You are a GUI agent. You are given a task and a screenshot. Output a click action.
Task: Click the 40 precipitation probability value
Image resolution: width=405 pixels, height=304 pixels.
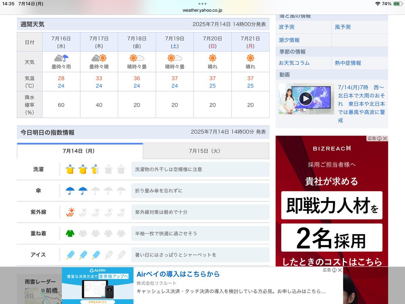click(99, 105)
